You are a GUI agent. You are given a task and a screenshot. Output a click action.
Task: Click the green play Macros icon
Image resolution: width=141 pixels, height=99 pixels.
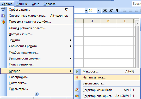[77, 71]
